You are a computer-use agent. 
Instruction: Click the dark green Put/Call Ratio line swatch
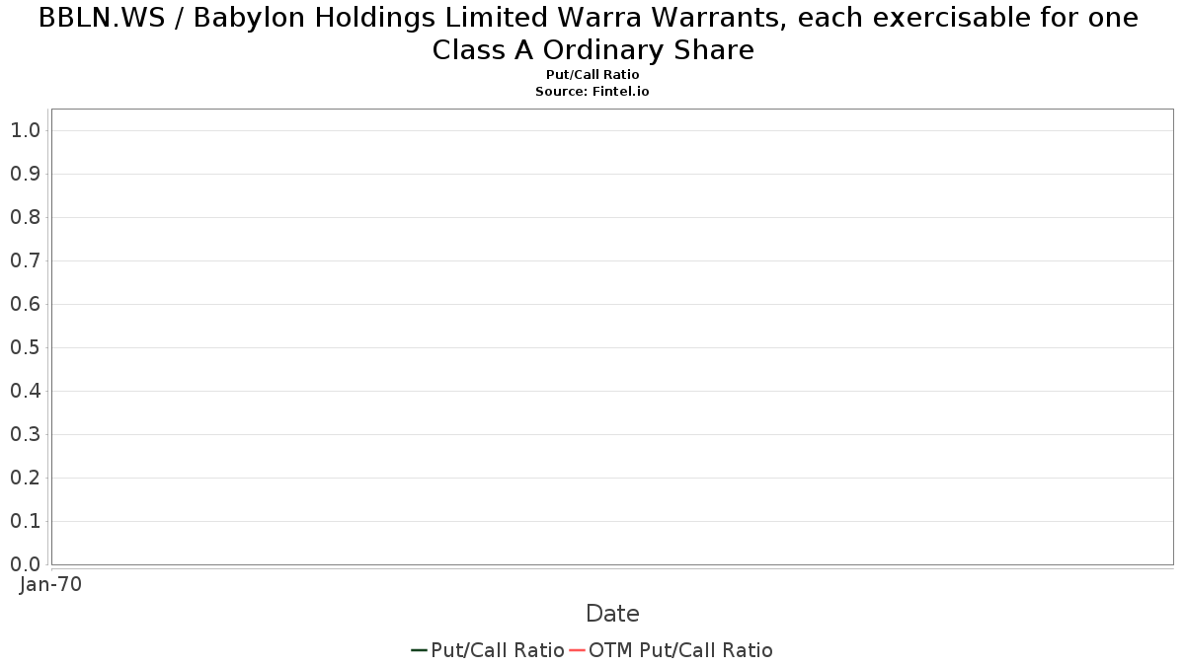pyautogui.click(x=419, y=650)
